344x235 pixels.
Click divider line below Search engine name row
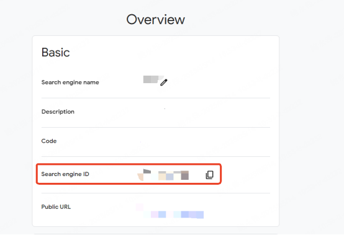pyautogui.click(x=156, y=98)
